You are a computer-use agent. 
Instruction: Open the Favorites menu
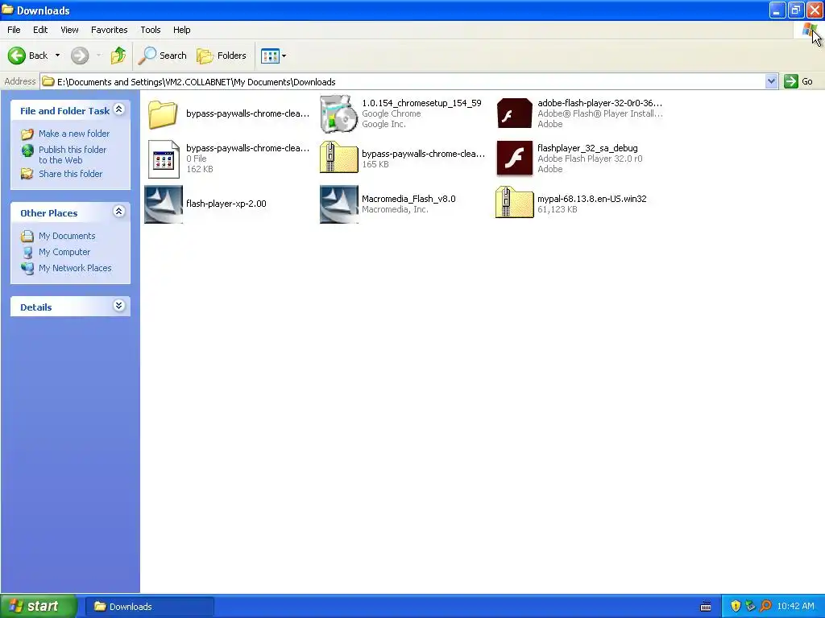109,30
